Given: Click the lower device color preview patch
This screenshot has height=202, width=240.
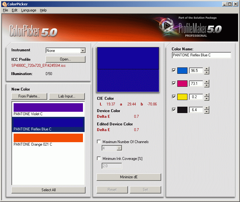Looking at the screenshot, I should 128,80.
